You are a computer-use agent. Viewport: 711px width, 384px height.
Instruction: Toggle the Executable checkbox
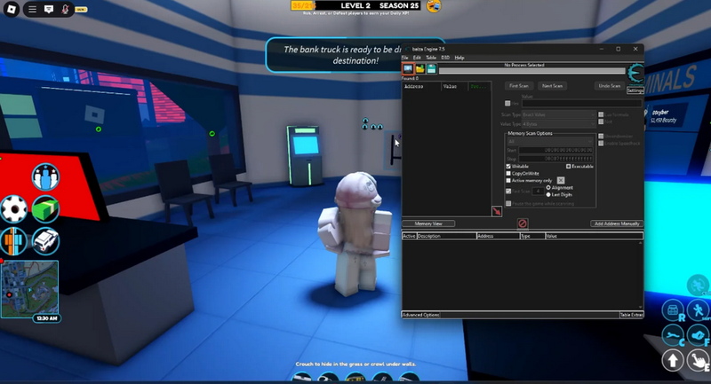point(568,166)
